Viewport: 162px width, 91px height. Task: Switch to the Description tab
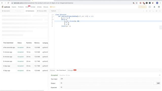click(6, 11)
